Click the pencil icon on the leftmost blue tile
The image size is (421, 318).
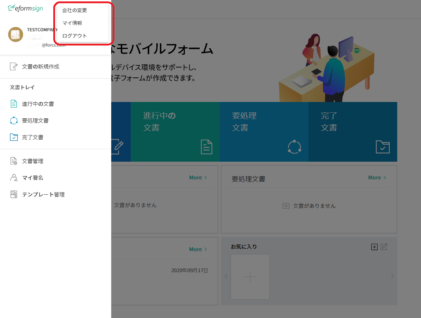click(x=118, y=147)
